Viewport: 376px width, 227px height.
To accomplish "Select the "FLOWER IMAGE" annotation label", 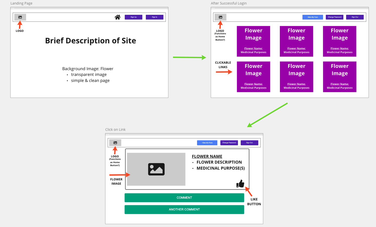I will (116, 181).
